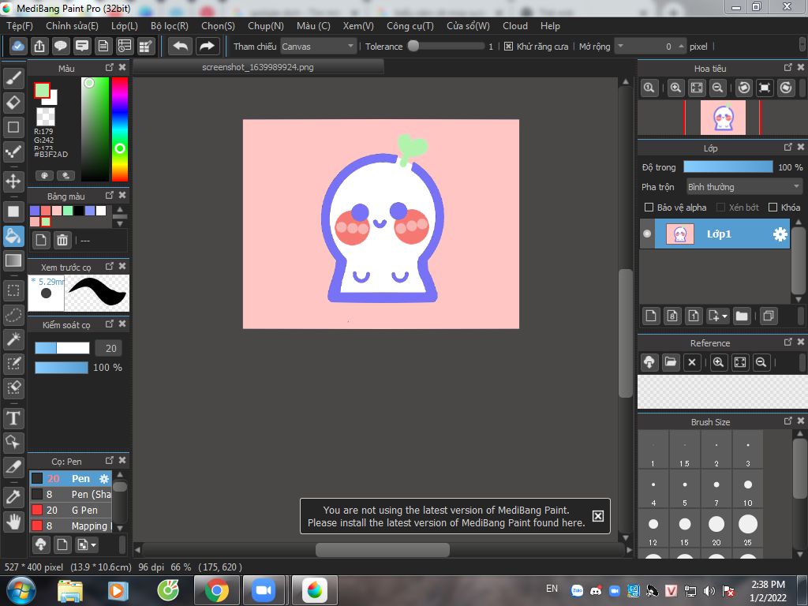Adjust the Độ trong opacity slider
The width and height of the screenshot is (808, 606).
(728, 166)
